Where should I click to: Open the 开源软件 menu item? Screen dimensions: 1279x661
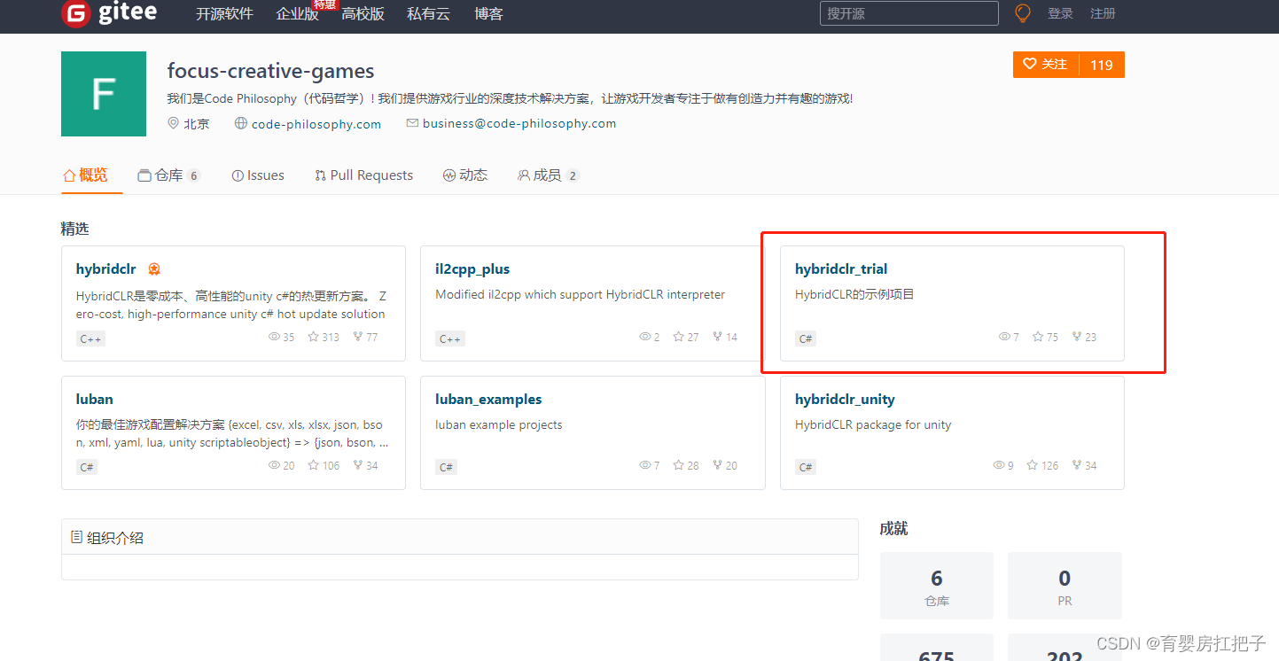224,13
